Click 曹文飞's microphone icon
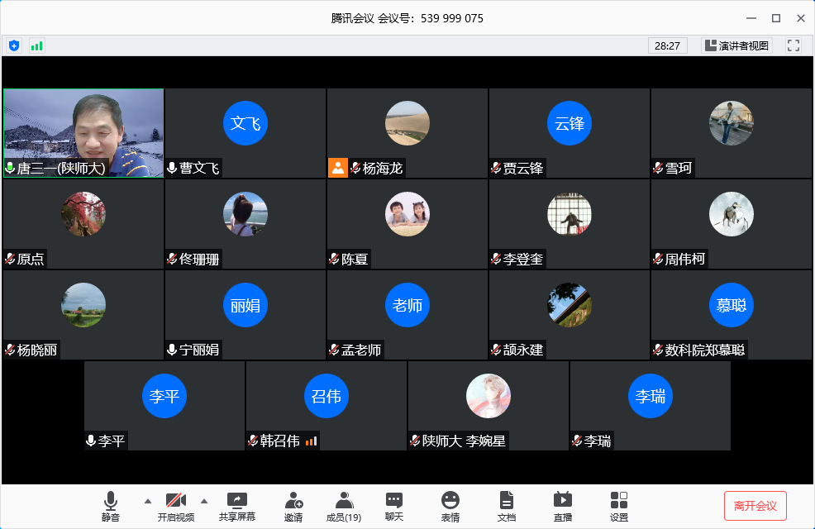Screen dimensions: 815x529 pyautogui.click(x=172, y=168)
